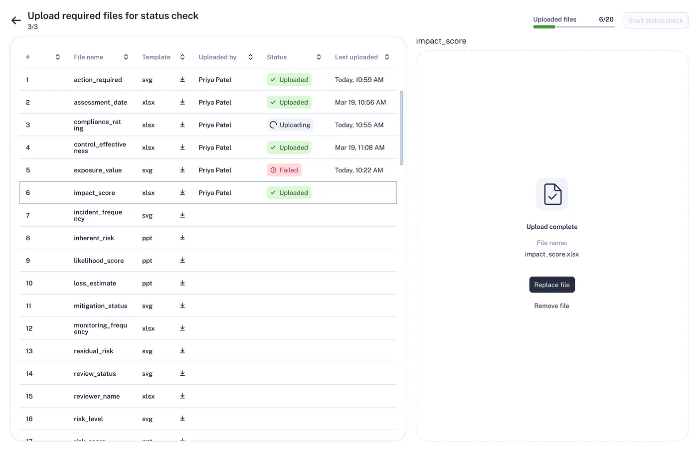Sort table by Template column

tap(182, 57)
